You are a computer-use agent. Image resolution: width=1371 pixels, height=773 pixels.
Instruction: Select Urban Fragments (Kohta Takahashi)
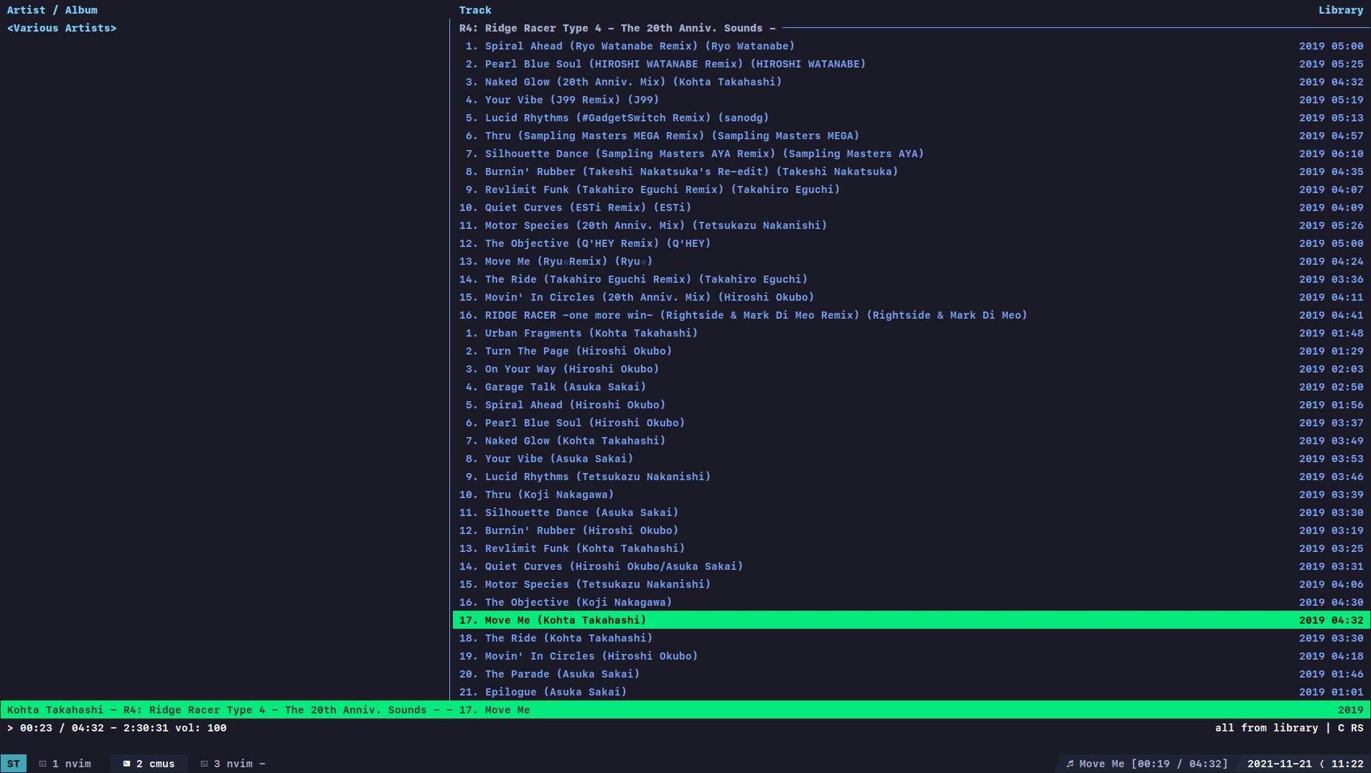912,333
